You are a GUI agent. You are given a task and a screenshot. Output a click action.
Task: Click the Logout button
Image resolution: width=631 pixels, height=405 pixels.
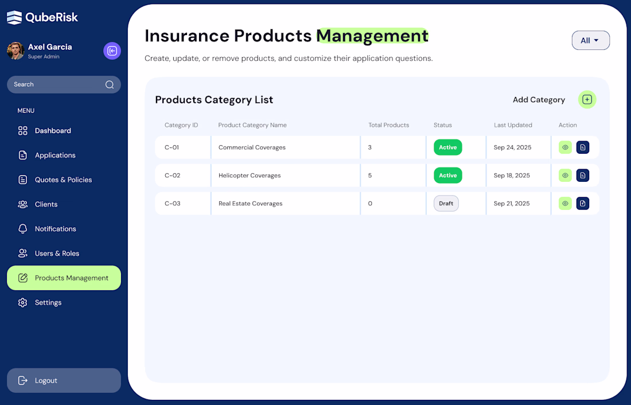64,380
